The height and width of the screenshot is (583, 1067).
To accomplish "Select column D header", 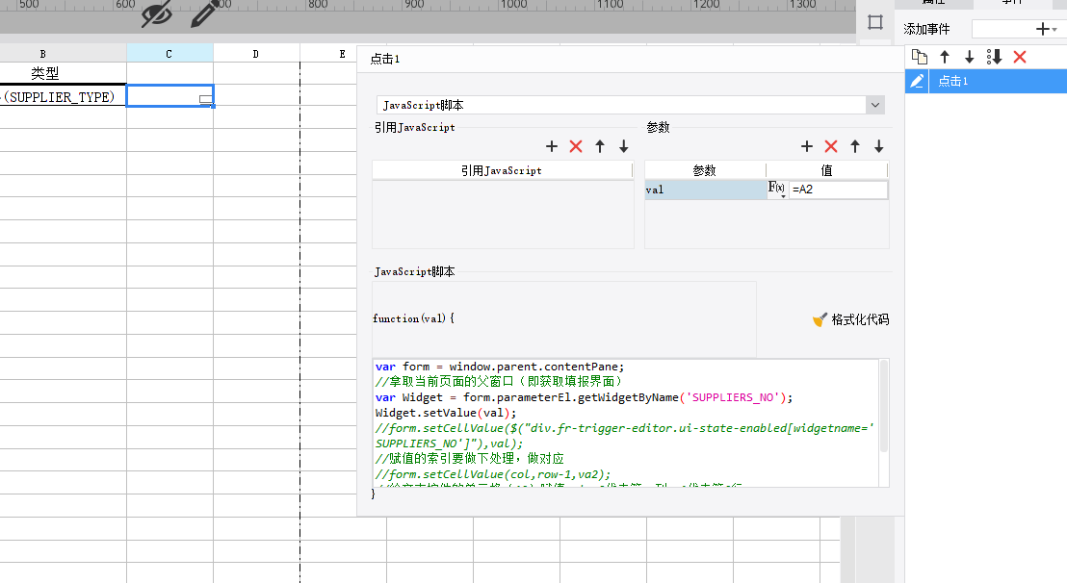I will [x=256, y=54].
